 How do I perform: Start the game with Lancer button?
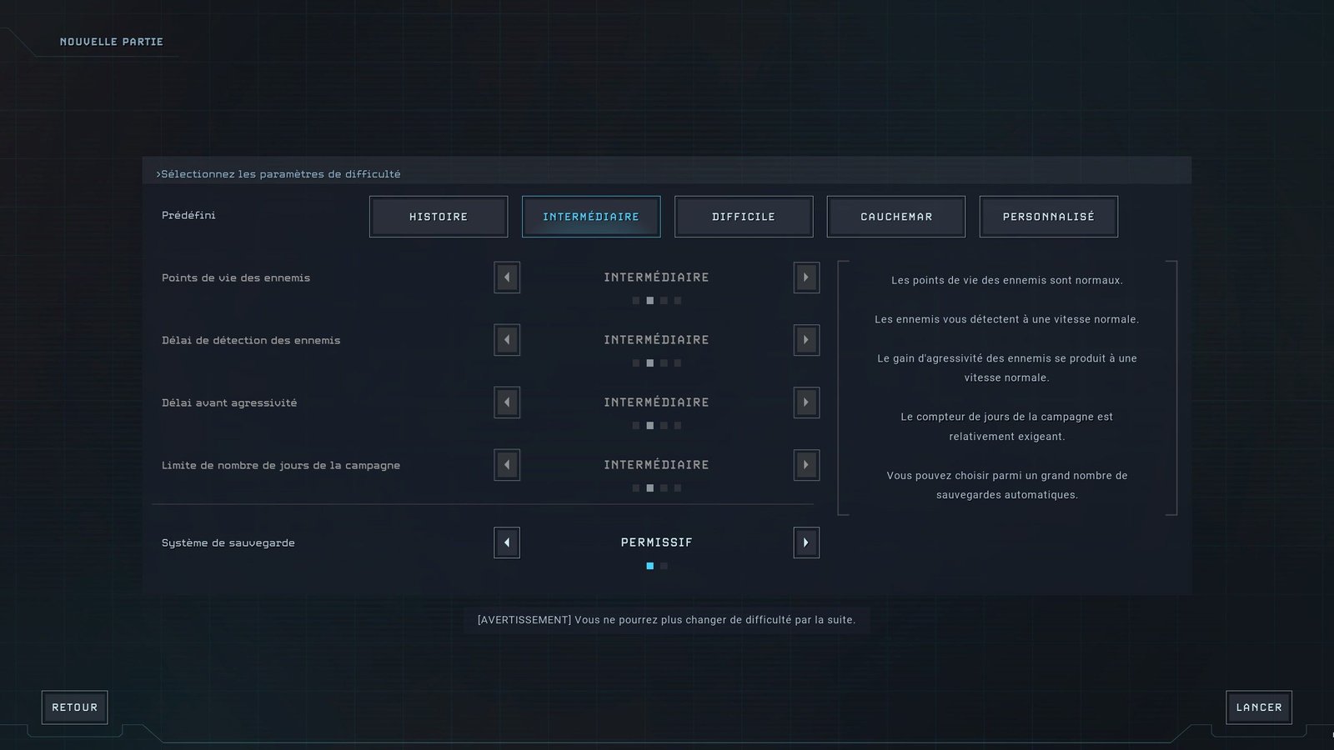1259,707
